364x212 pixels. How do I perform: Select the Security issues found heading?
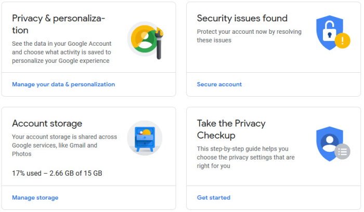pyautogui.click(x=242, y=19)
